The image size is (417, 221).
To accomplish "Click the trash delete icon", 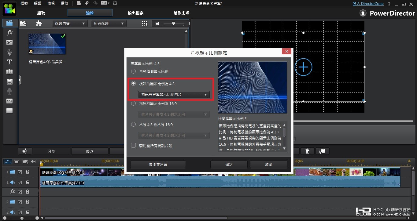I will click(308, 151).
